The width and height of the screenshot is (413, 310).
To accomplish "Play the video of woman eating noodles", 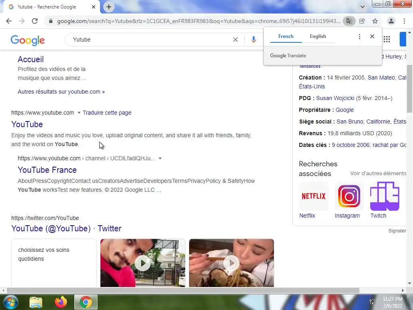I will click(x=232, y=263).
